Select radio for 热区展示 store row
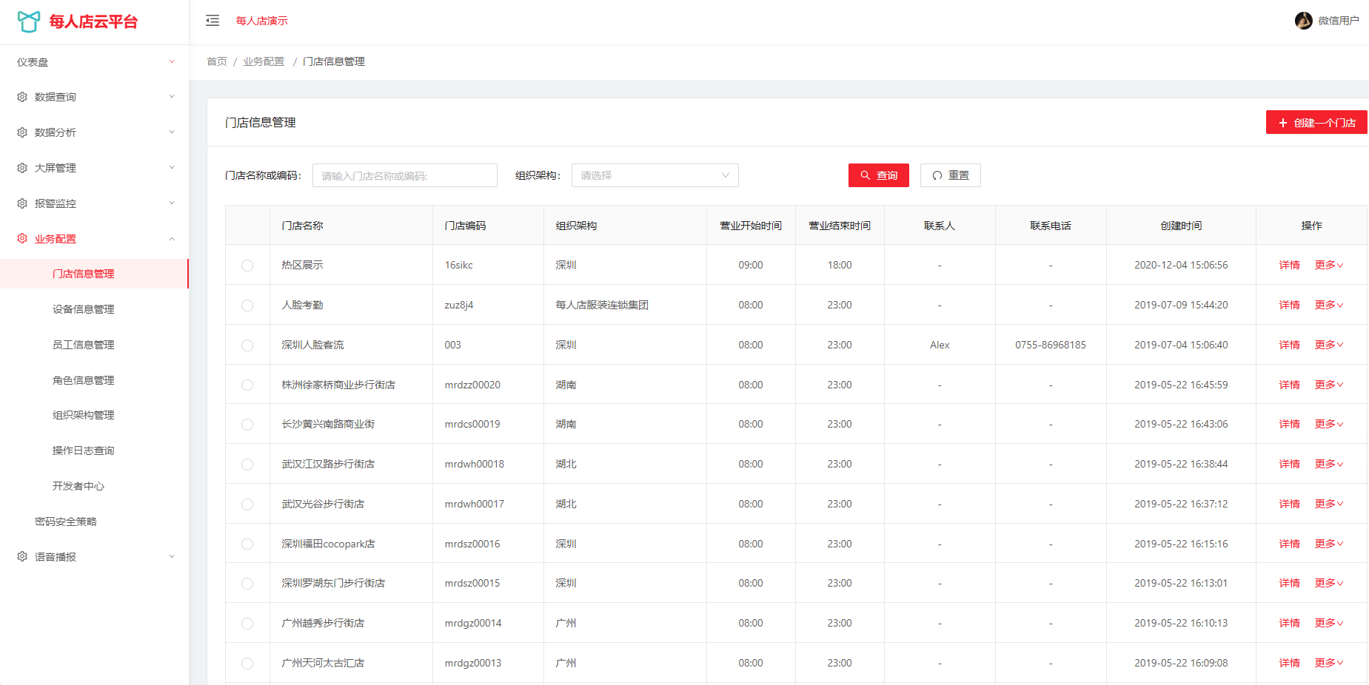Image resolution: width=1369 pixels, height=685 pixels. (247, 266)
